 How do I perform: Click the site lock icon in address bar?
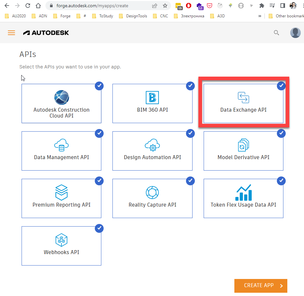[51, 6]
